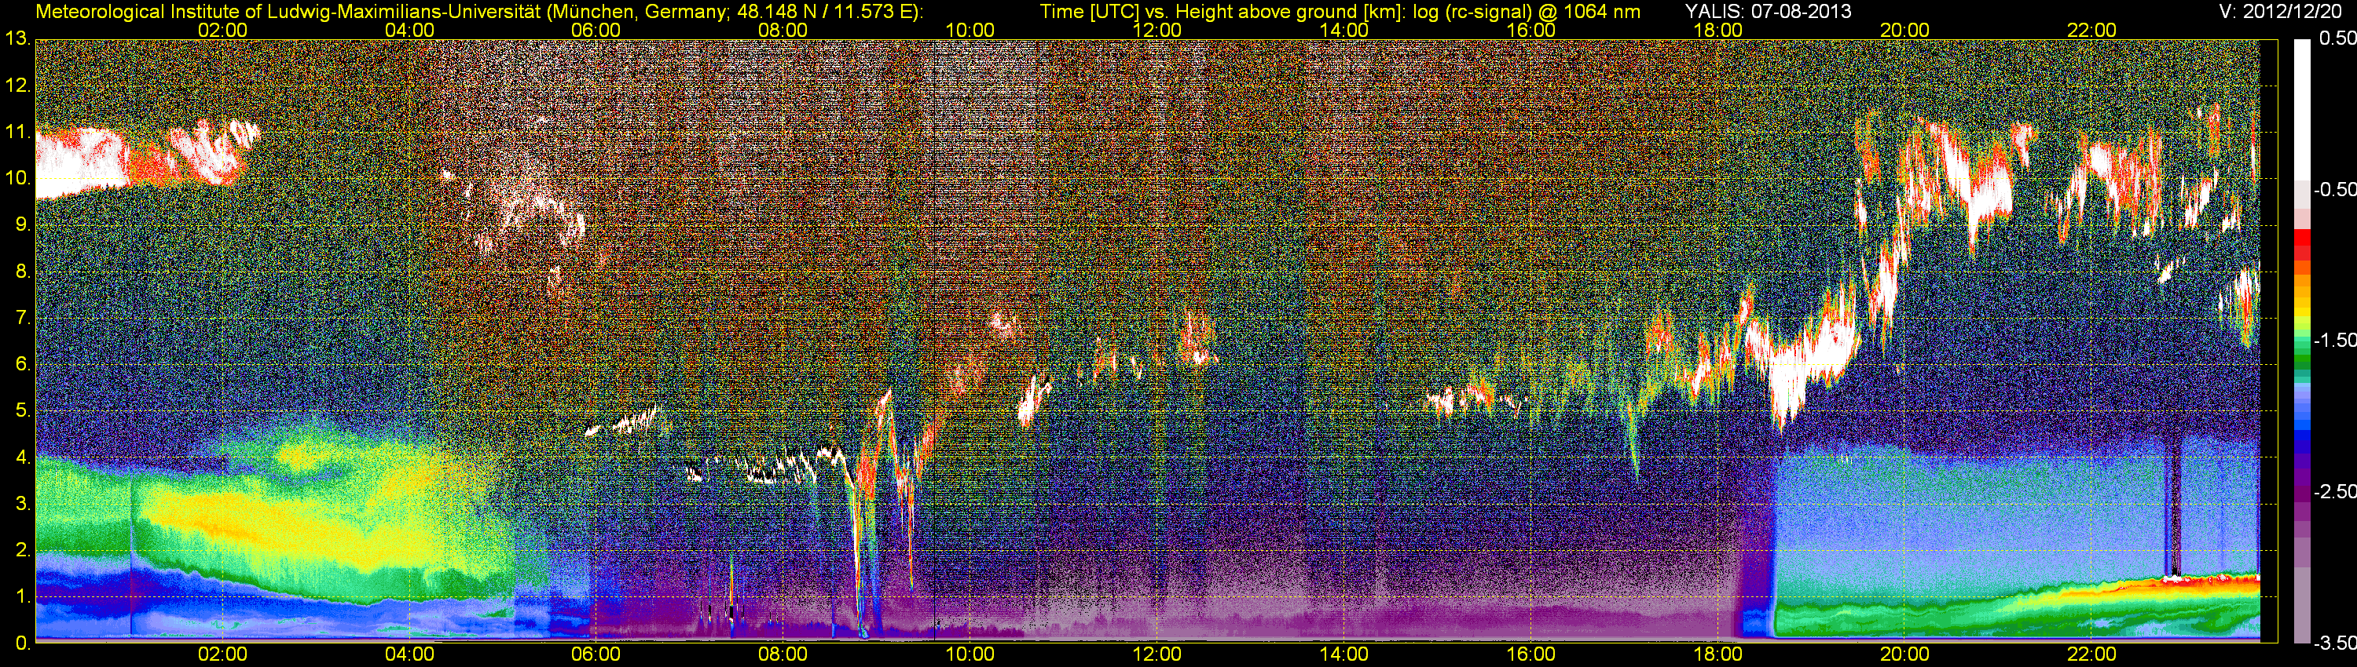Click the 02:00 label on the top time axis
The width and height of the screenshot is (2357, 667).
click(x=222, y=30)
